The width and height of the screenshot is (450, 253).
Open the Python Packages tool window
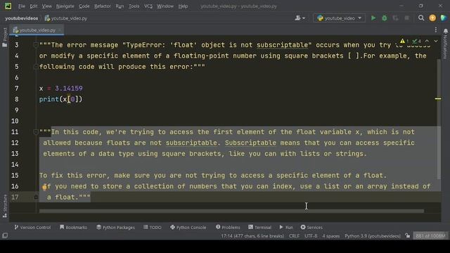115,227
